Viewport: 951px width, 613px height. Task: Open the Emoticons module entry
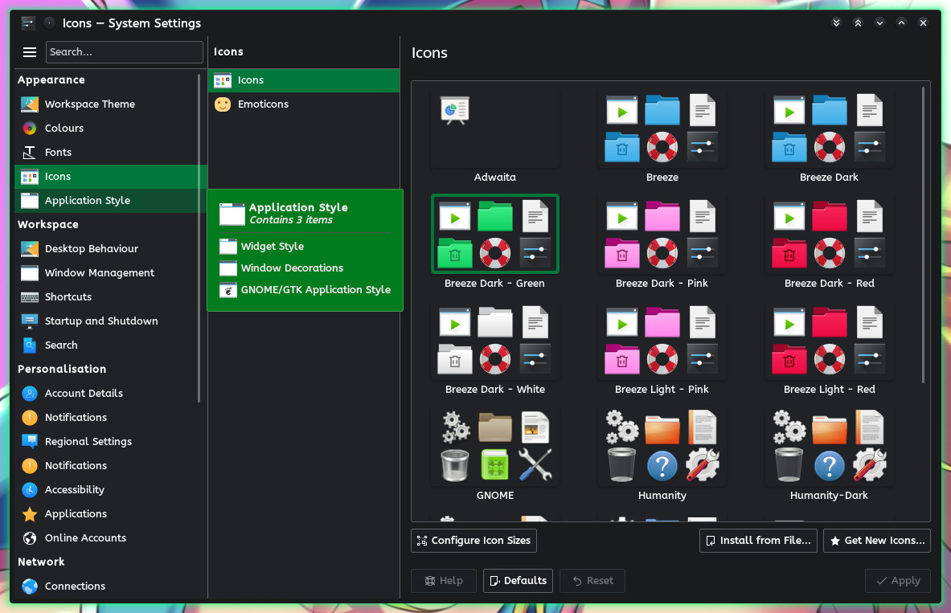click(304, 104)
